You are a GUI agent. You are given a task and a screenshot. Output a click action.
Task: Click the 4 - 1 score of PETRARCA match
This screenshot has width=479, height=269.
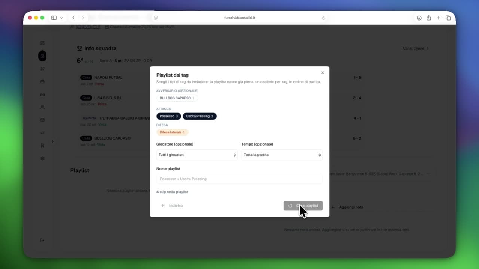pyautogui.click(x=357, y=118)
